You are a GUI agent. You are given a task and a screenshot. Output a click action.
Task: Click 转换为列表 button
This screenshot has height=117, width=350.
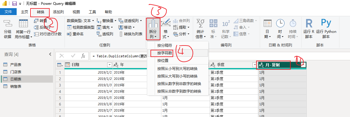tap(131, 34)
